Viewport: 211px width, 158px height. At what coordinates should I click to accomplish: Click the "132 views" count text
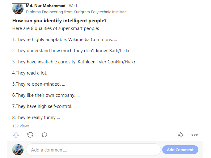(21, 126)
